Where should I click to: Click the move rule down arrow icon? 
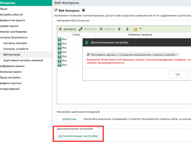click(127, 29)
